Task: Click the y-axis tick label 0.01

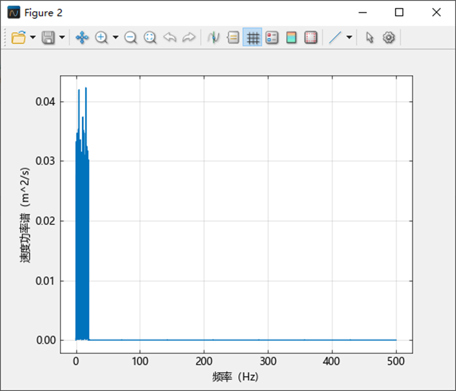Action: click(x=45, y=281)
